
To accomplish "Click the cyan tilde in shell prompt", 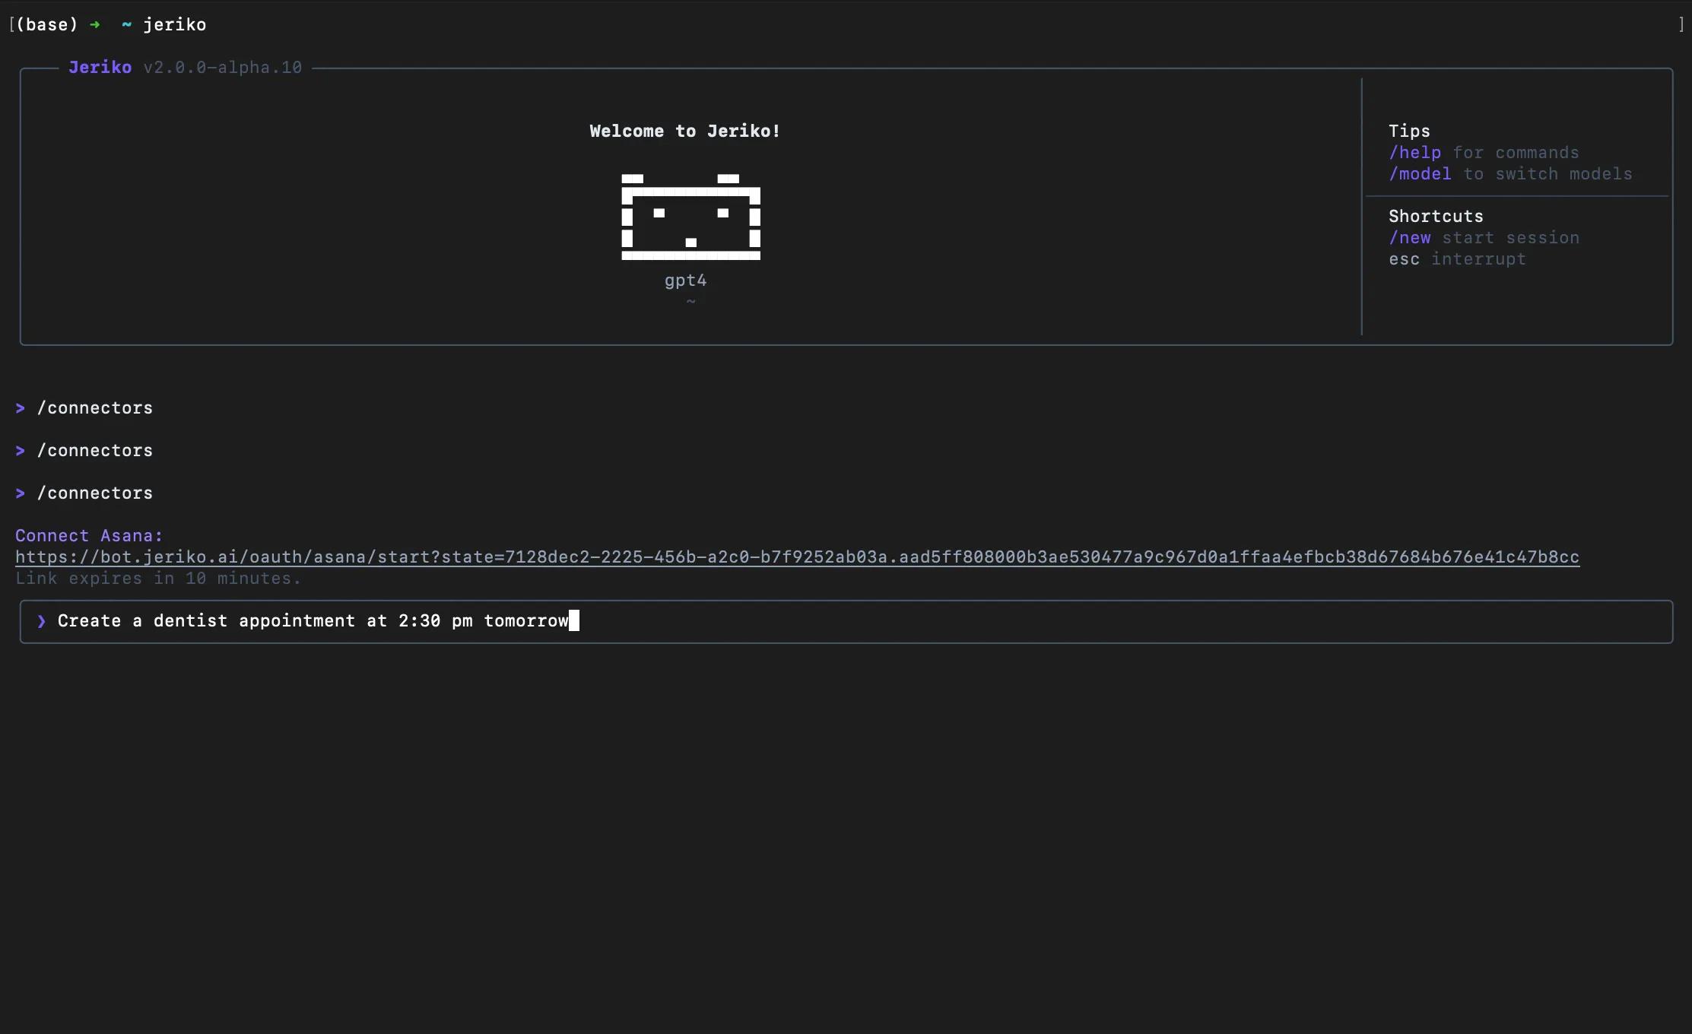I will 126,25.
